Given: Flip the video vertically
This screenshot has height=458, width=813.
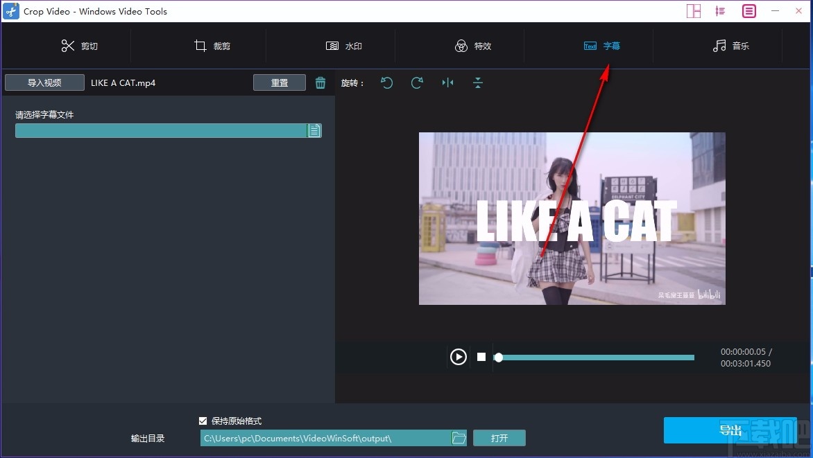Looking at the screenshot, I should (478, 82).
